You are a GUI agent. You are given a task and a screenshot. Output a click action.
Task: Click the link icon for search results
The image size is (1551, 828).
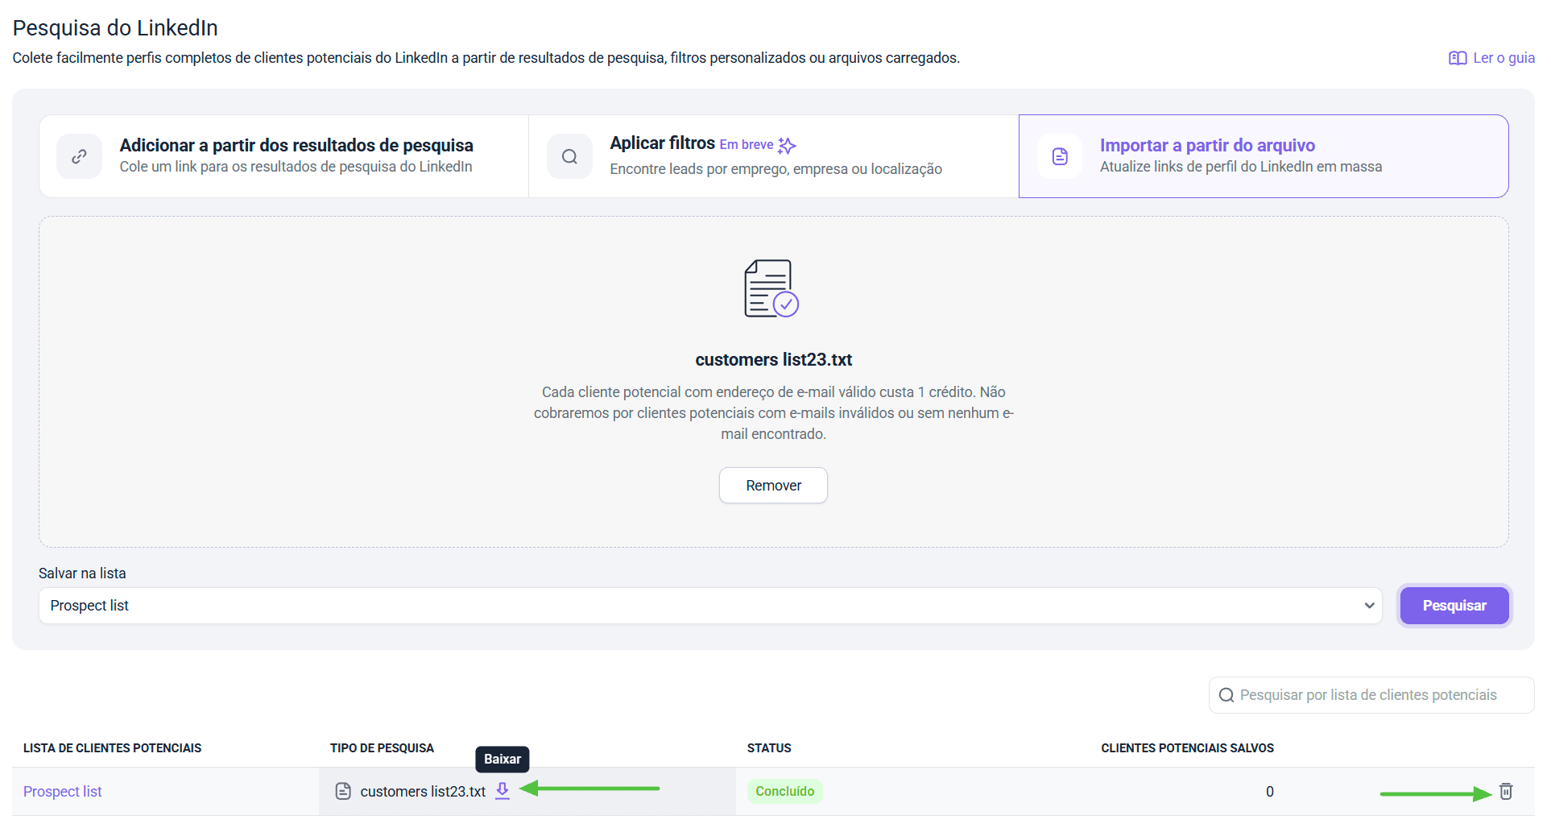coord(79,156)
